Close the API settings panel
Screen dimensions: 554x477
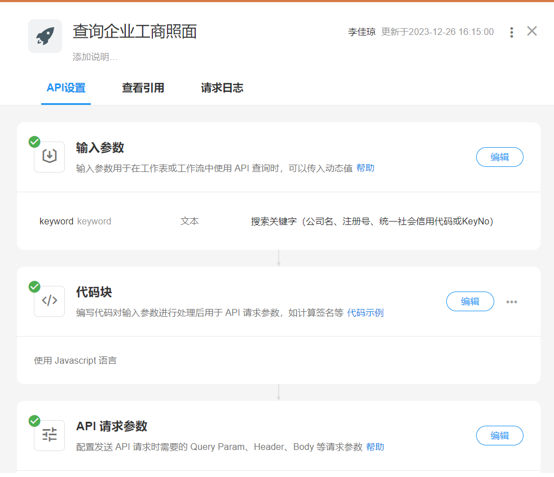coord(531,31)
